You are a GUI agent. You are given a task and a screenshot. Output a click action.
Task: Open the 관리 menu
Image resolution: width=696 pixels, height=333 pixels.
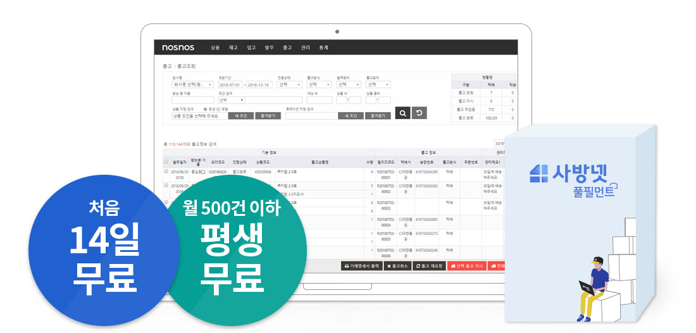point(305,47)
